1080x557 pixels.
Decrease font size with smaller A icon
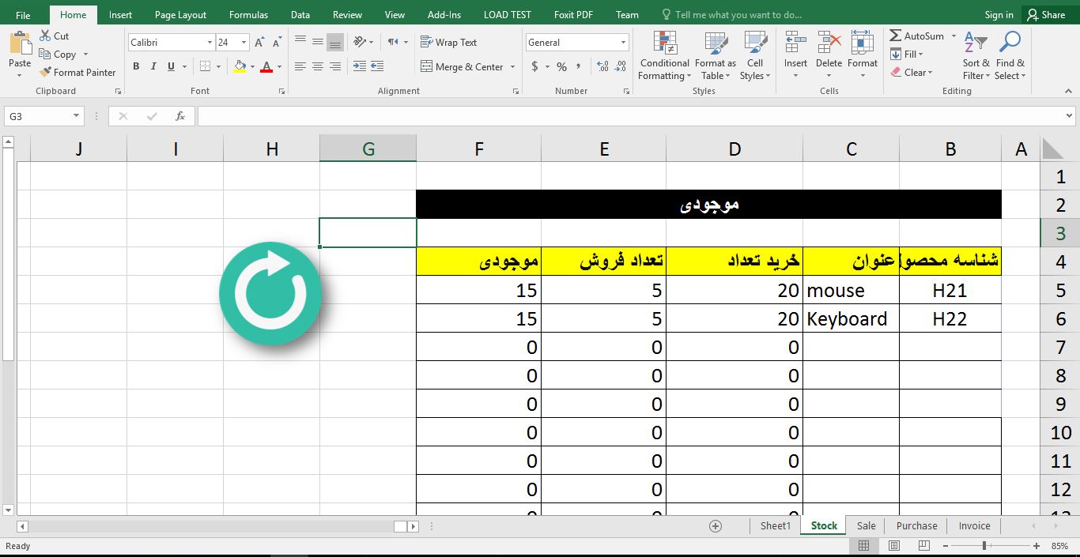click(275, 43)
